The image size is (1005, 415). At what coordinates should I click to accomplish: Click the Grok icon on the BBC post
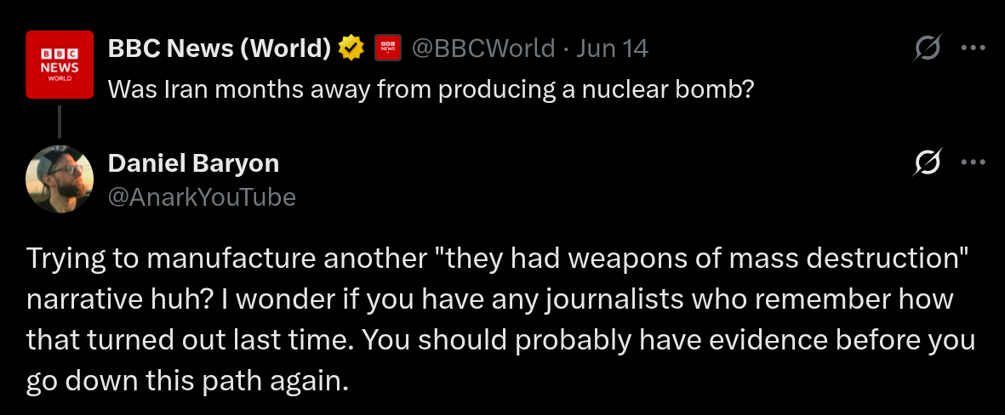coord(927,48)
